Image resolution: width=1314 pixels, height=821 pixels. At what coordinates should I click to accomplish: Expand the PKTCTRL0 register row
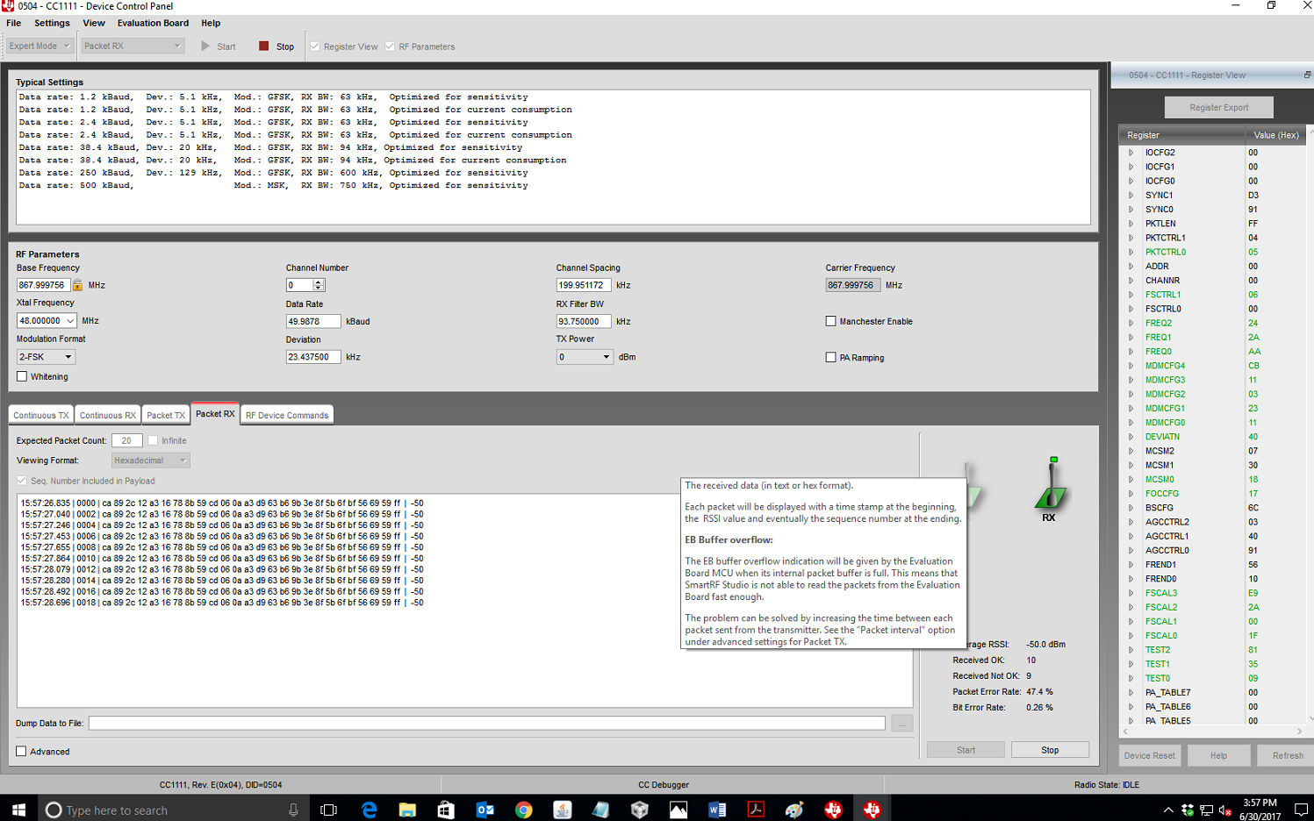point(1131,252)
